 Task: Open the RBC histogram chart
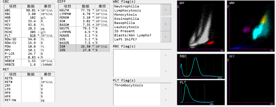[201, 67]
